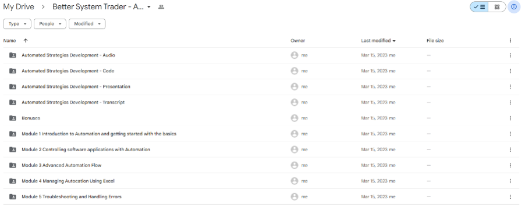Click owner avatar for Automated Strategies Development - Code
Viewport: 525px width, 214px height.
pyautogui.click(x=295, y=71)
